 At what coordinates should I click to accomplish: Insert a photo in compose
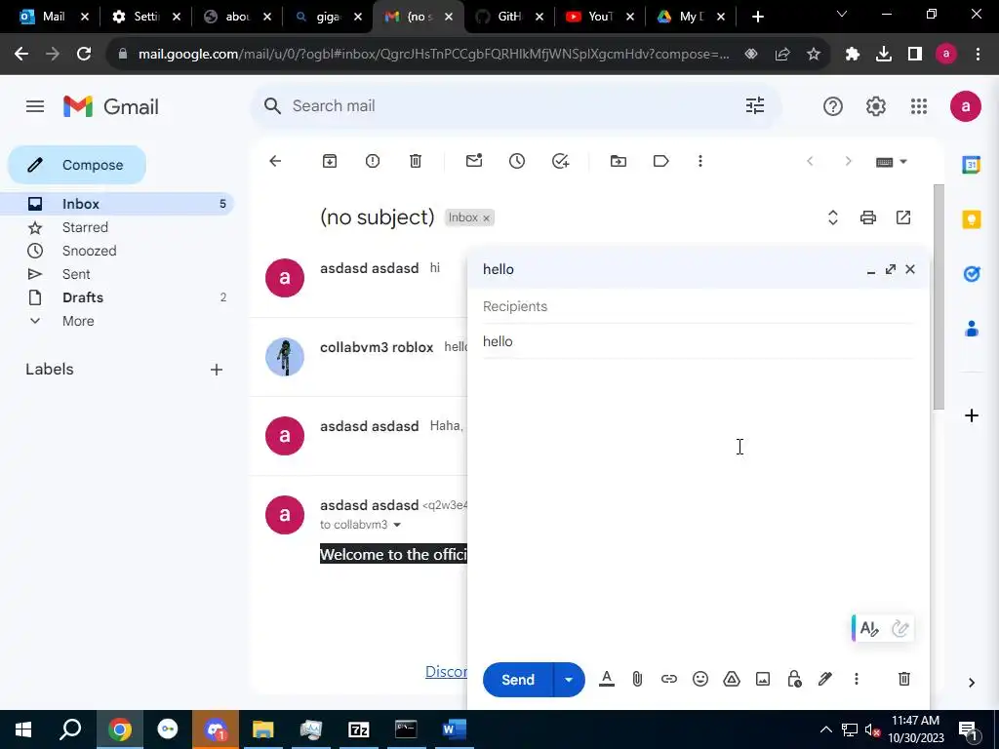pyautogui.click(x=763, y=679)
